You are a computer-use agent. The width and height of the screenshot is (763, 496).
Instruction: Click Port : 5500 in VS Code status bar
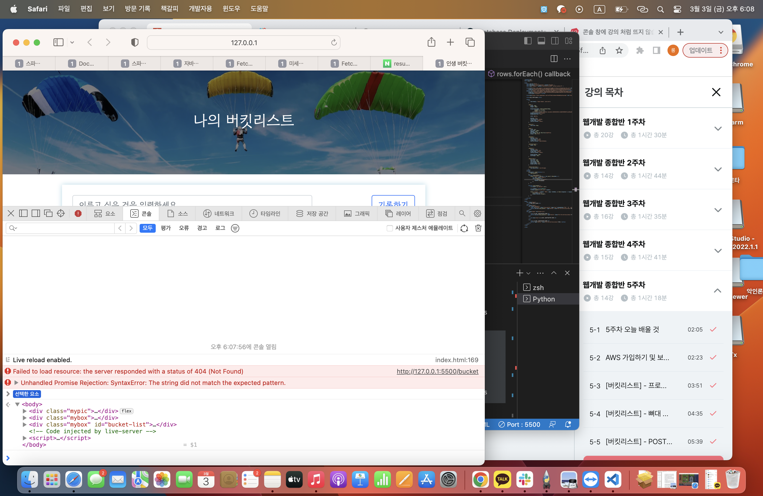coord(519,424)
